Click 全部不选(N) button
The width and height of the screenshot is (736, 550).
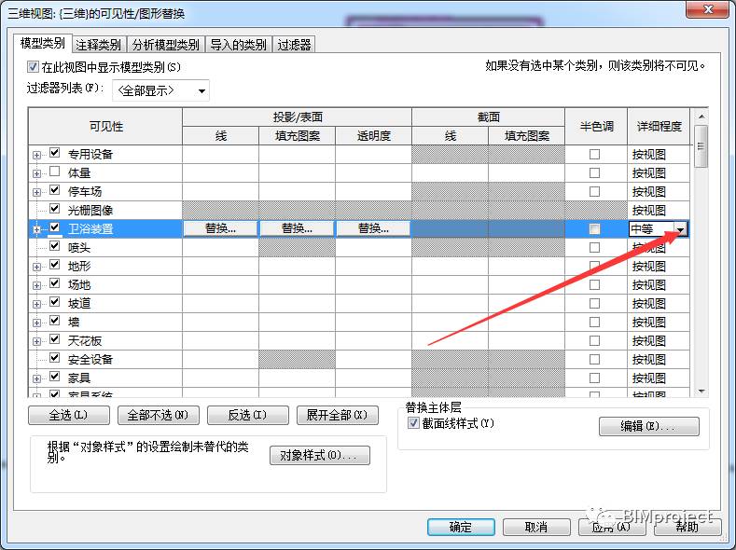[x=159, y=416]
